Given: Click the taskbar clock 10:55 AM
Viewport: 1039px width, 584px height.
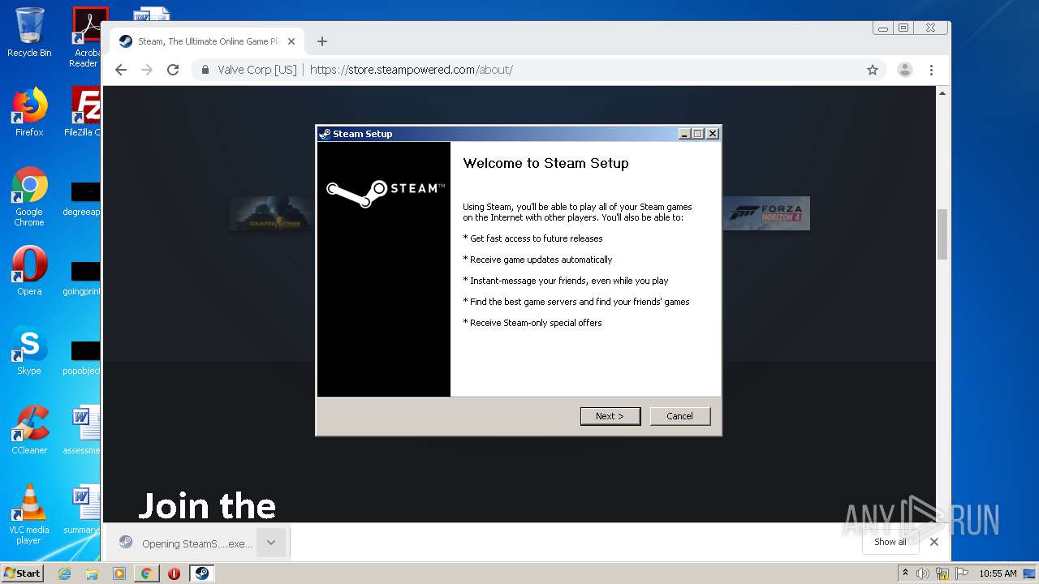Looking at the screenshot, I should click(x=998, y=573).
